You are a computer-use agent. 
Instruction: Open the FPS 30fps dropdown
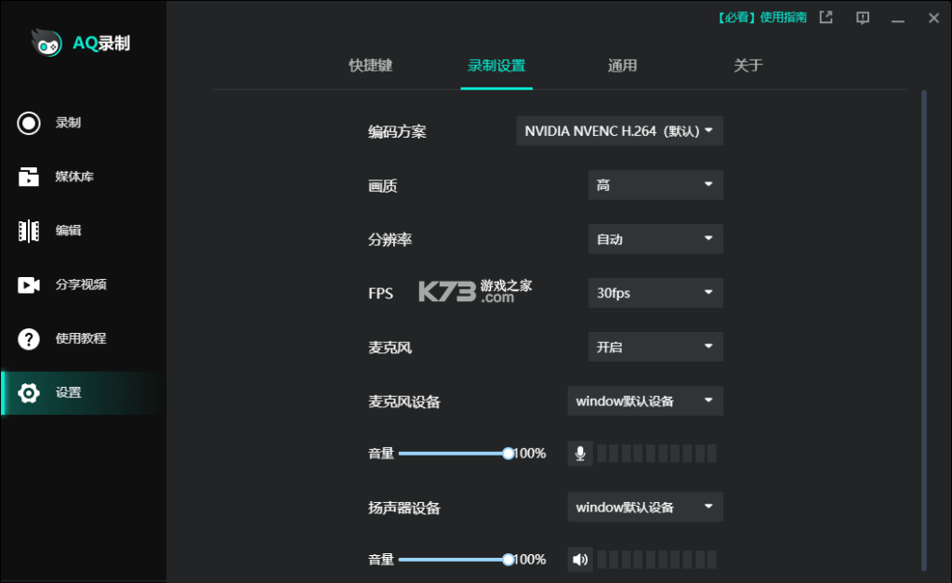click(x=655, y=293)
